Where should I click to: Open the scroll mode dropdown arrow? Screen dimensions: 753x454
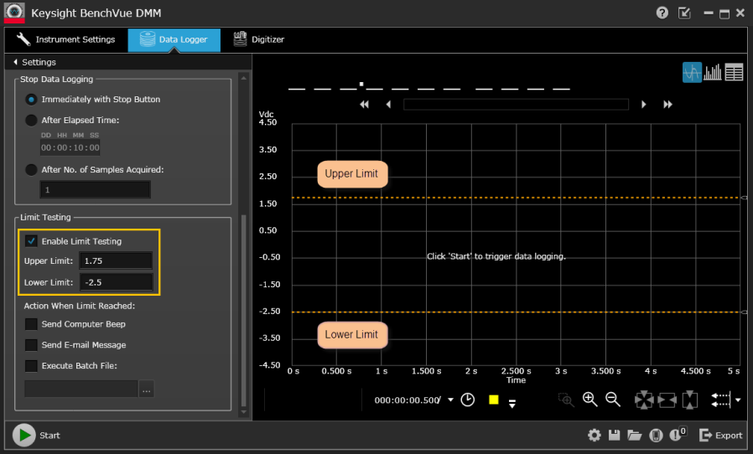coord(738,400)
